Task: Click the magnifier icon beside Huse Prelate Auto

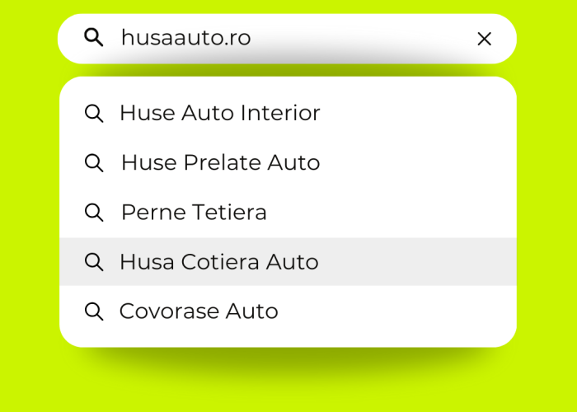Action: coord(94,163)
